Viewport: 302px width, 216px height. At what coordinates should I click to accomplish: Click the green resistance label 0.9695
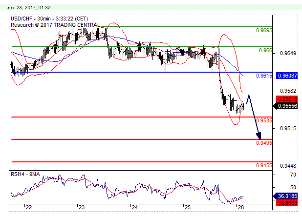point(264,30)
